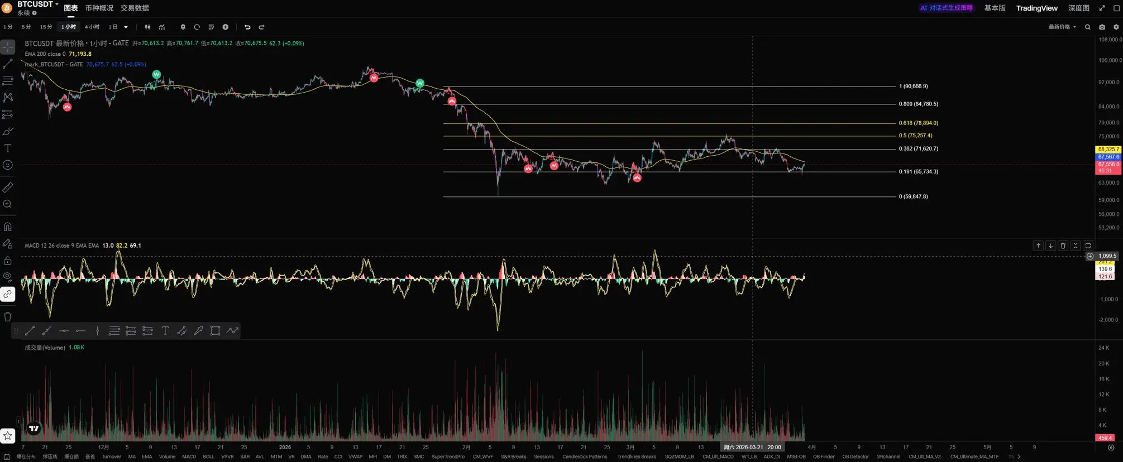This screenshot has height=462, width=1123.
Task: Select the 1分 timeframe
Action: 8,27
